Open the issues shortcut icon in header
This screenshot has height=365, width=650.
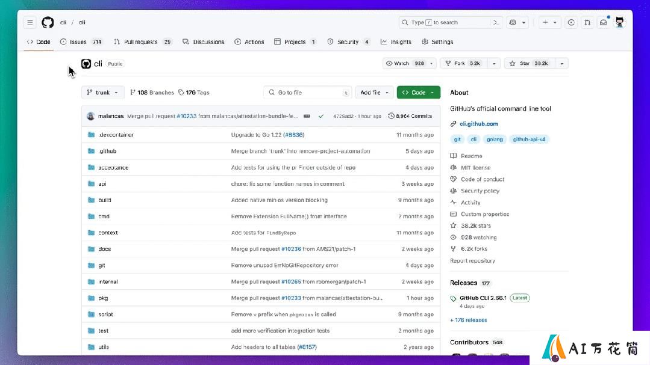click(571, 22)
